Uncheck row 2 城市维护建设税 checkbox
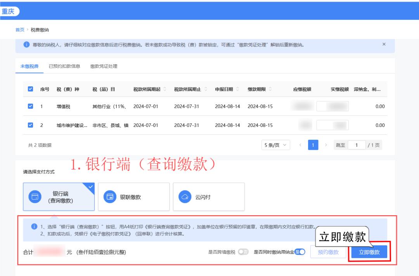Image resolution: width=419 pixels, height=276 pixels. 31,125
